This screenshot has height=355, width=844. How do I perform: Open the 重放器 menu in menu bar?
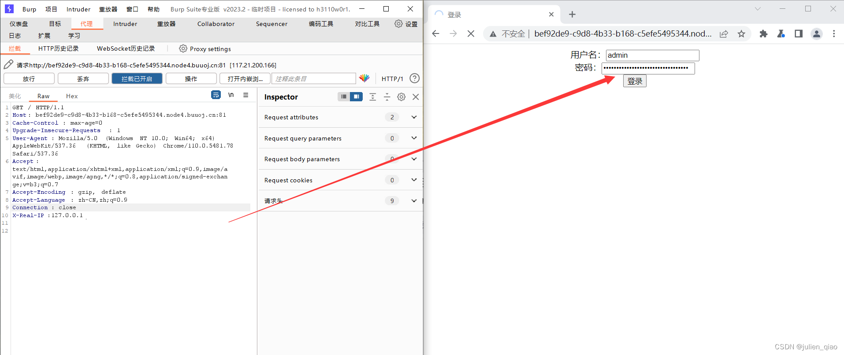[x=108, y=9]
